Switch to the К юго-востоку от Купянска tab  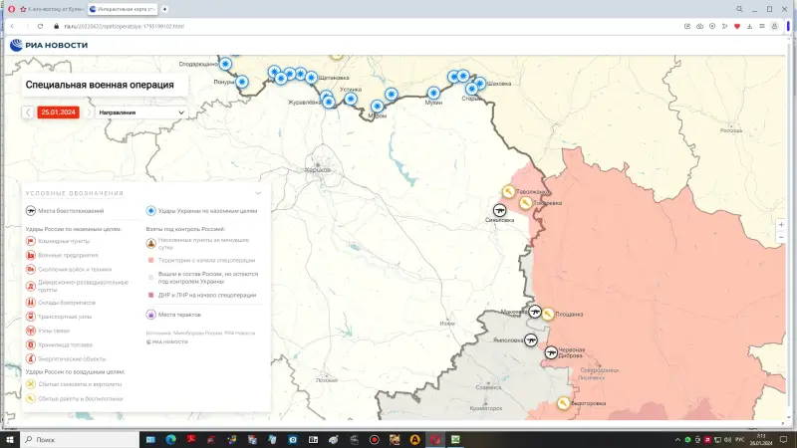click(x=52, y=9)
